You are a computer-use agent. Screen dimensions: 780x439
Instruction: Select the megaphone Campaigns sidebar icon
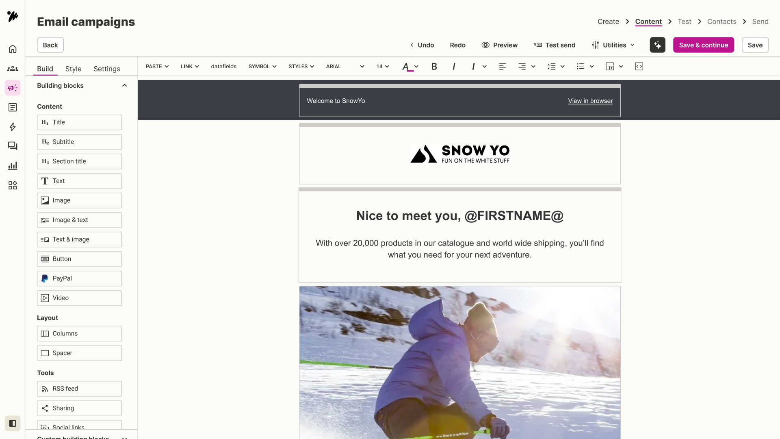tap(13, 88)
